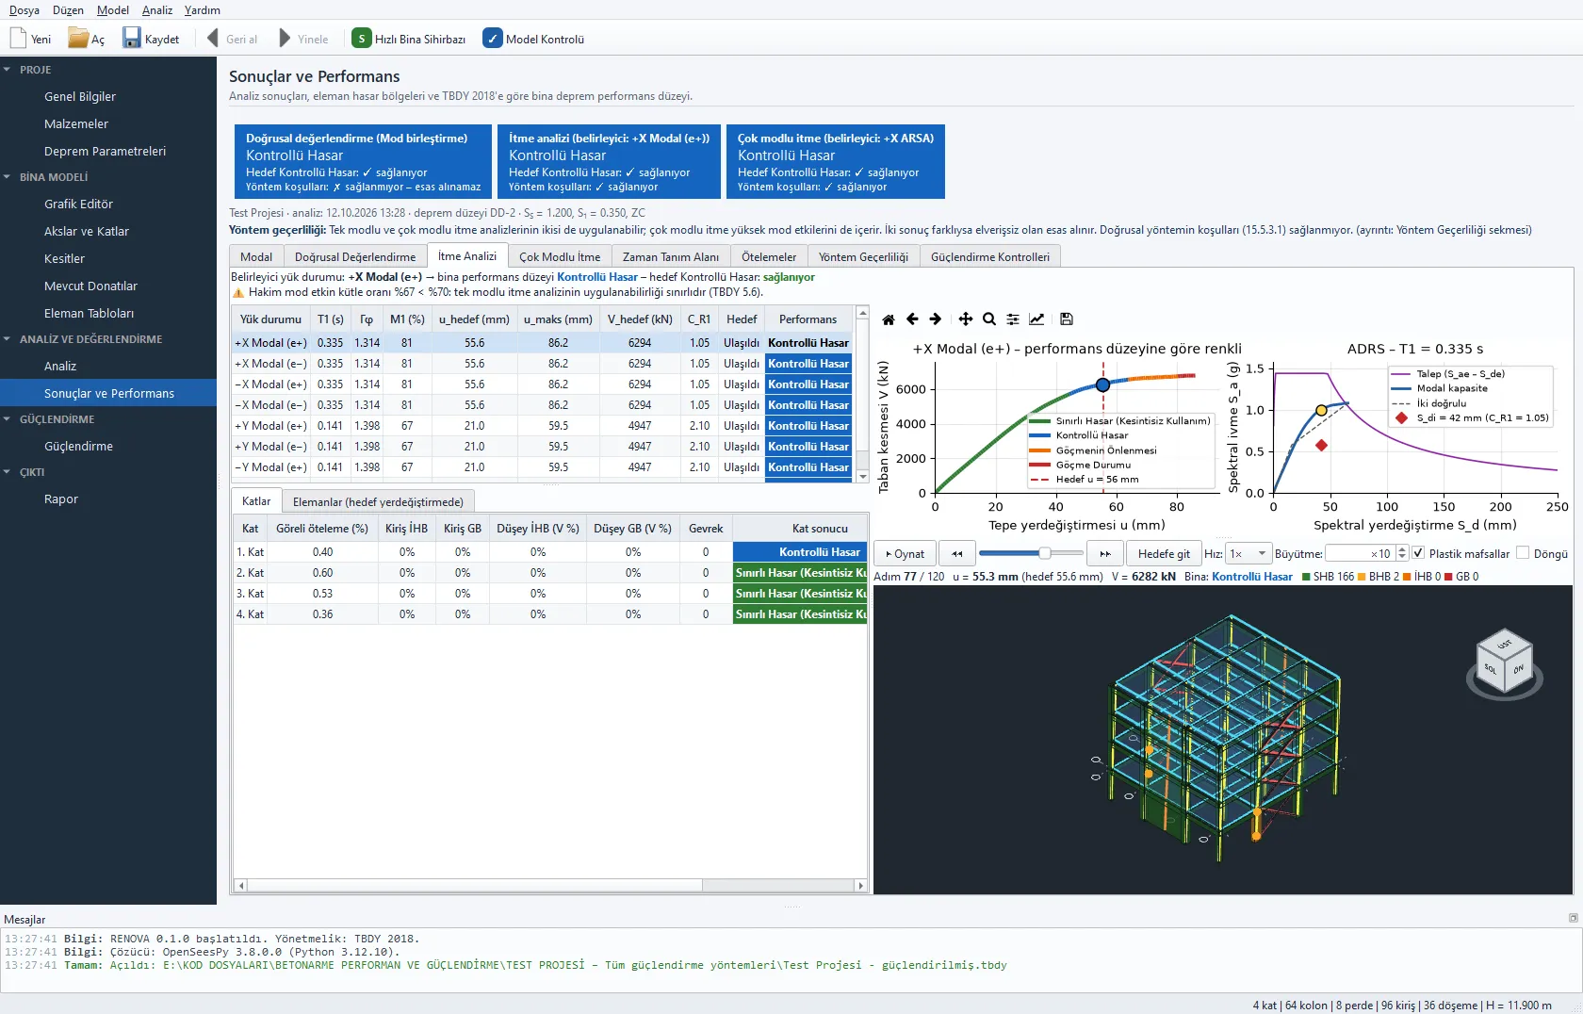1583x1014 pixels.
Task: Go back to previous plot view
Action: tap(912, 319)
